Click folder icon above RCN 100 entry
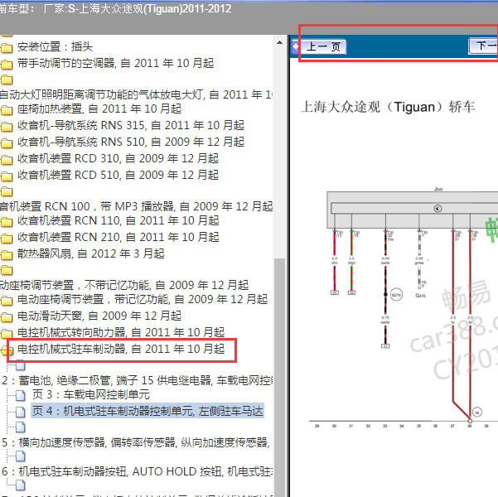498x497 pixels. tap(7, 191)
